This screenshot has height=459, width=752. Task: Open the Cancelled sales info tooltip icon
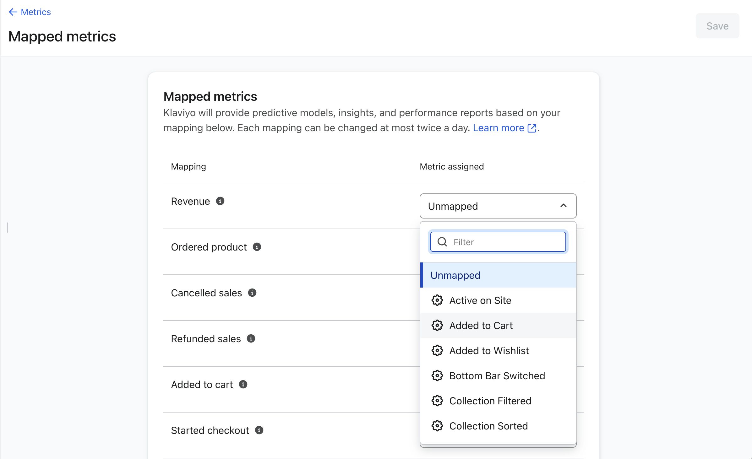[x=252, y=293]
